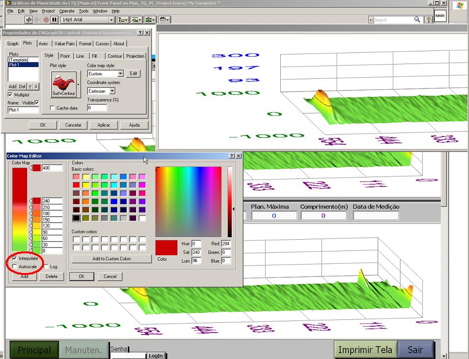Toggle the Interpolate checkbox
The image size is (469, 359).
[14, 258]
